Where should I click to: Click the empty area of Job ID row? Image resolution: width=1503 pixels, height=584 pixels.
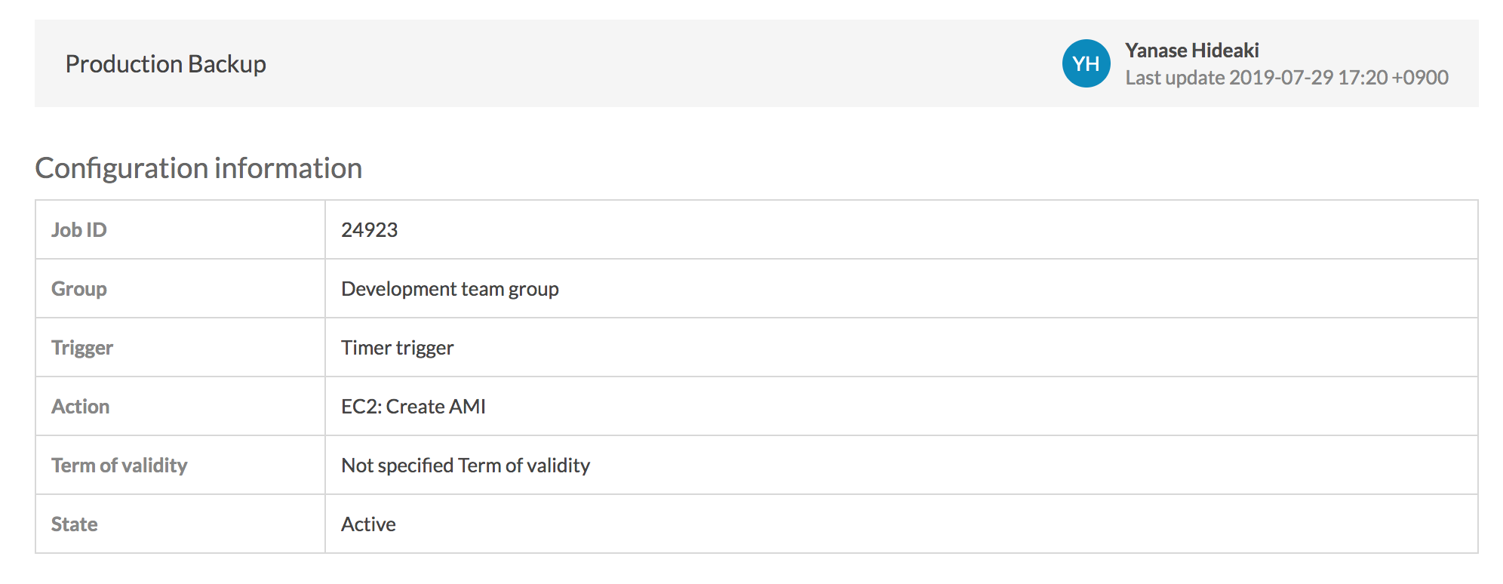point(905,230)
